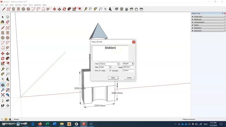Choose the Polygon tool in the left palette
226x127 pixels.
click(x=8, y=38)
